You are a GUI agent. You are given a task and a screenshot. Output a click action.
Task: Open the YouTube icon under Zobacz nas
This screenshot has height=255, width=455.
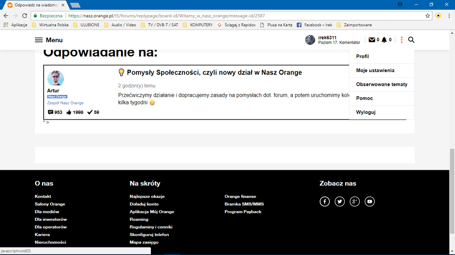[370, 201]
